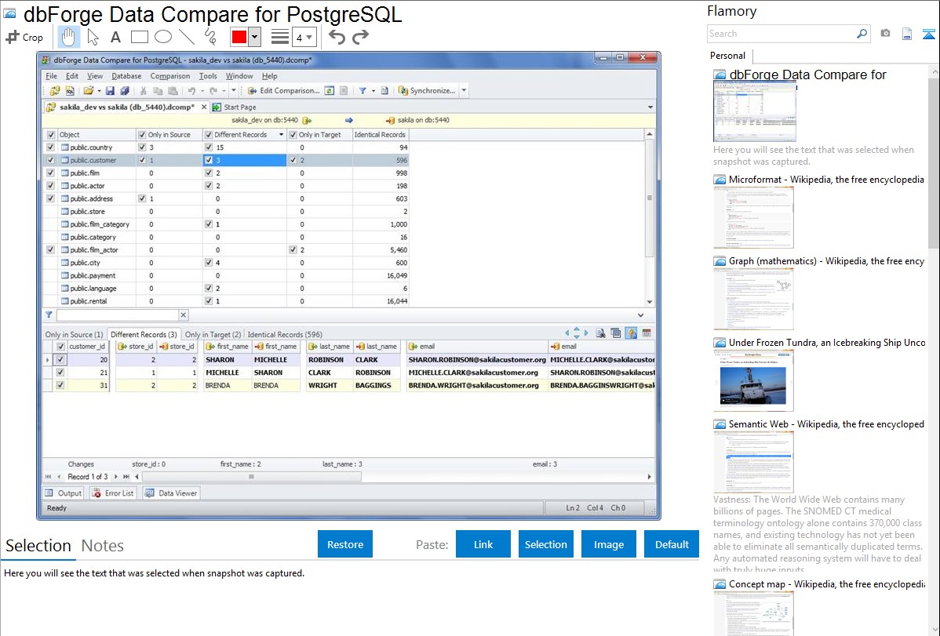Pick the rectangle drawing tool

click(139, 37)
